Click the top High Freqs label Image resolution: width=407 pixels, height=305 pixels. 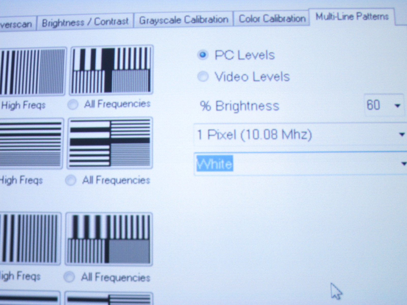[23, 105]
